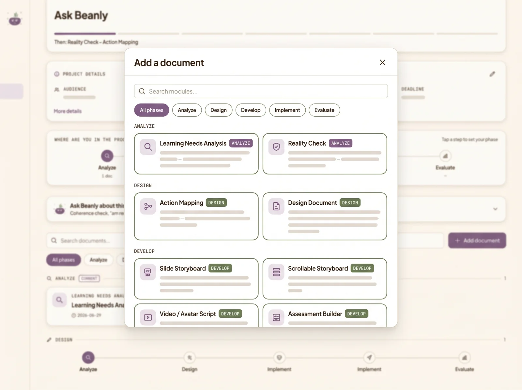Click the Design Document page icon
The height and width of the screenshot is (390, 522).
276,206
